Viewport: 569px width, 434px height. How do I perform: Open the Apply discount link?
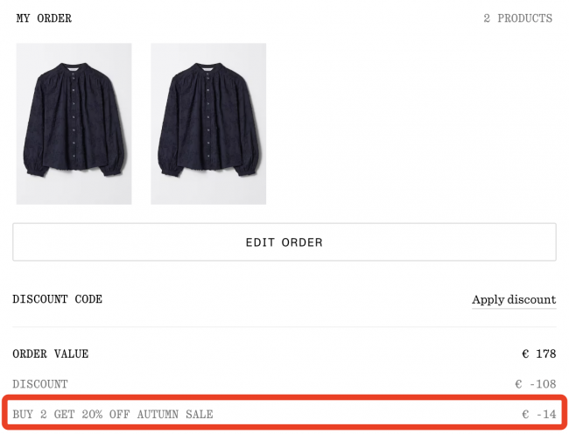(x=514, y=300)
